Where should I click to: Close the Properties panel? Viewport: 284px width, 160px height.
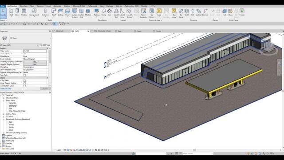click(50, 31)
